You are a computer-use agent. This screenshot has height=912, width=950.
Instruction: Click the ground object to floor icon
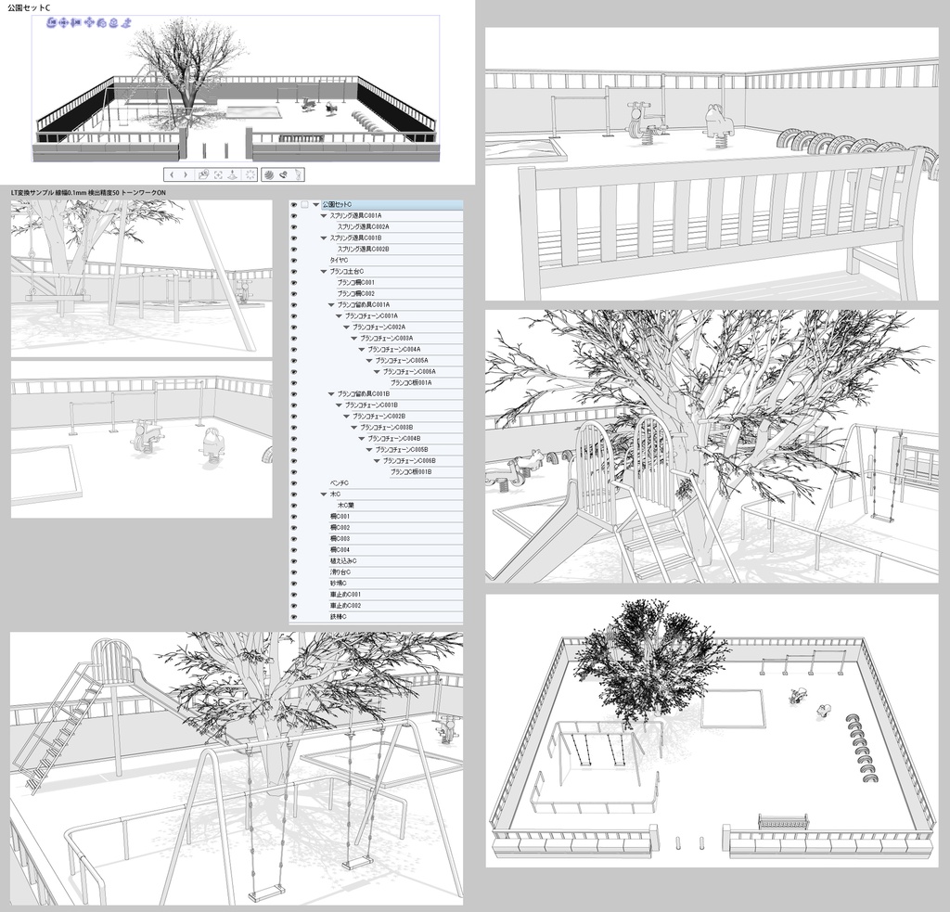pos(232,175)
